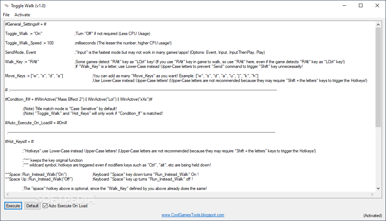Click the vertical scrollbar thumb

click(378, 77)
